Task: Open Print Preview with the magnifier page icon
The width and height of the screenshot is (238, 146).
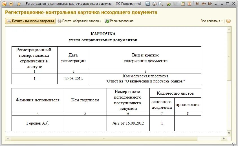Action: 160,4
